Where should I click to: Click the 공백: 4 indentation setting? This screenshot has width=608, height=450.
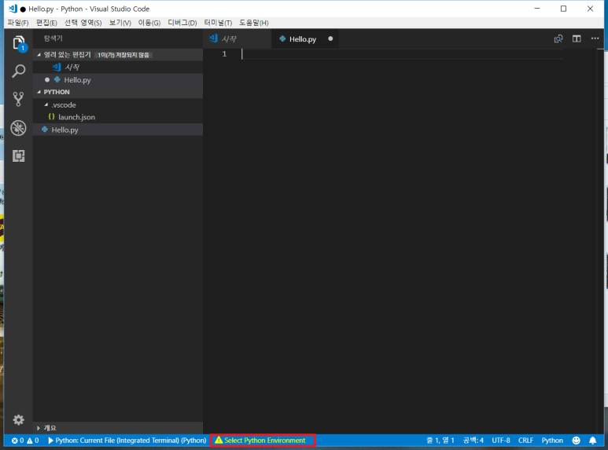pyautogui.click(x=473, y=441)
